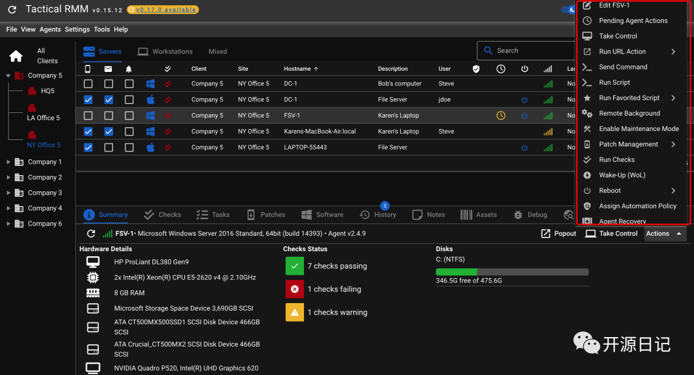Open the Actions dropdown button

(x=664, y=234)
